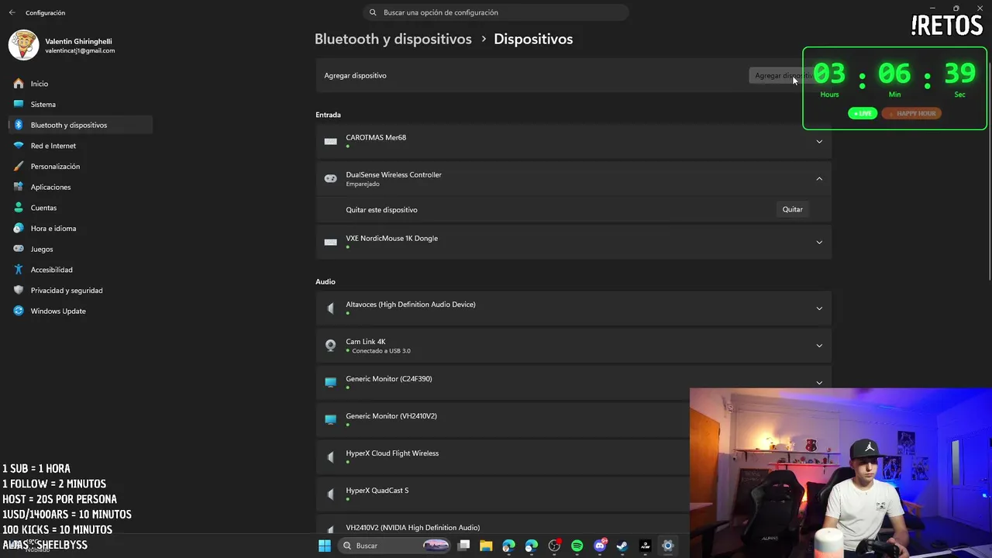Click the Settings gear in taskbar

[x=667, y=546]
